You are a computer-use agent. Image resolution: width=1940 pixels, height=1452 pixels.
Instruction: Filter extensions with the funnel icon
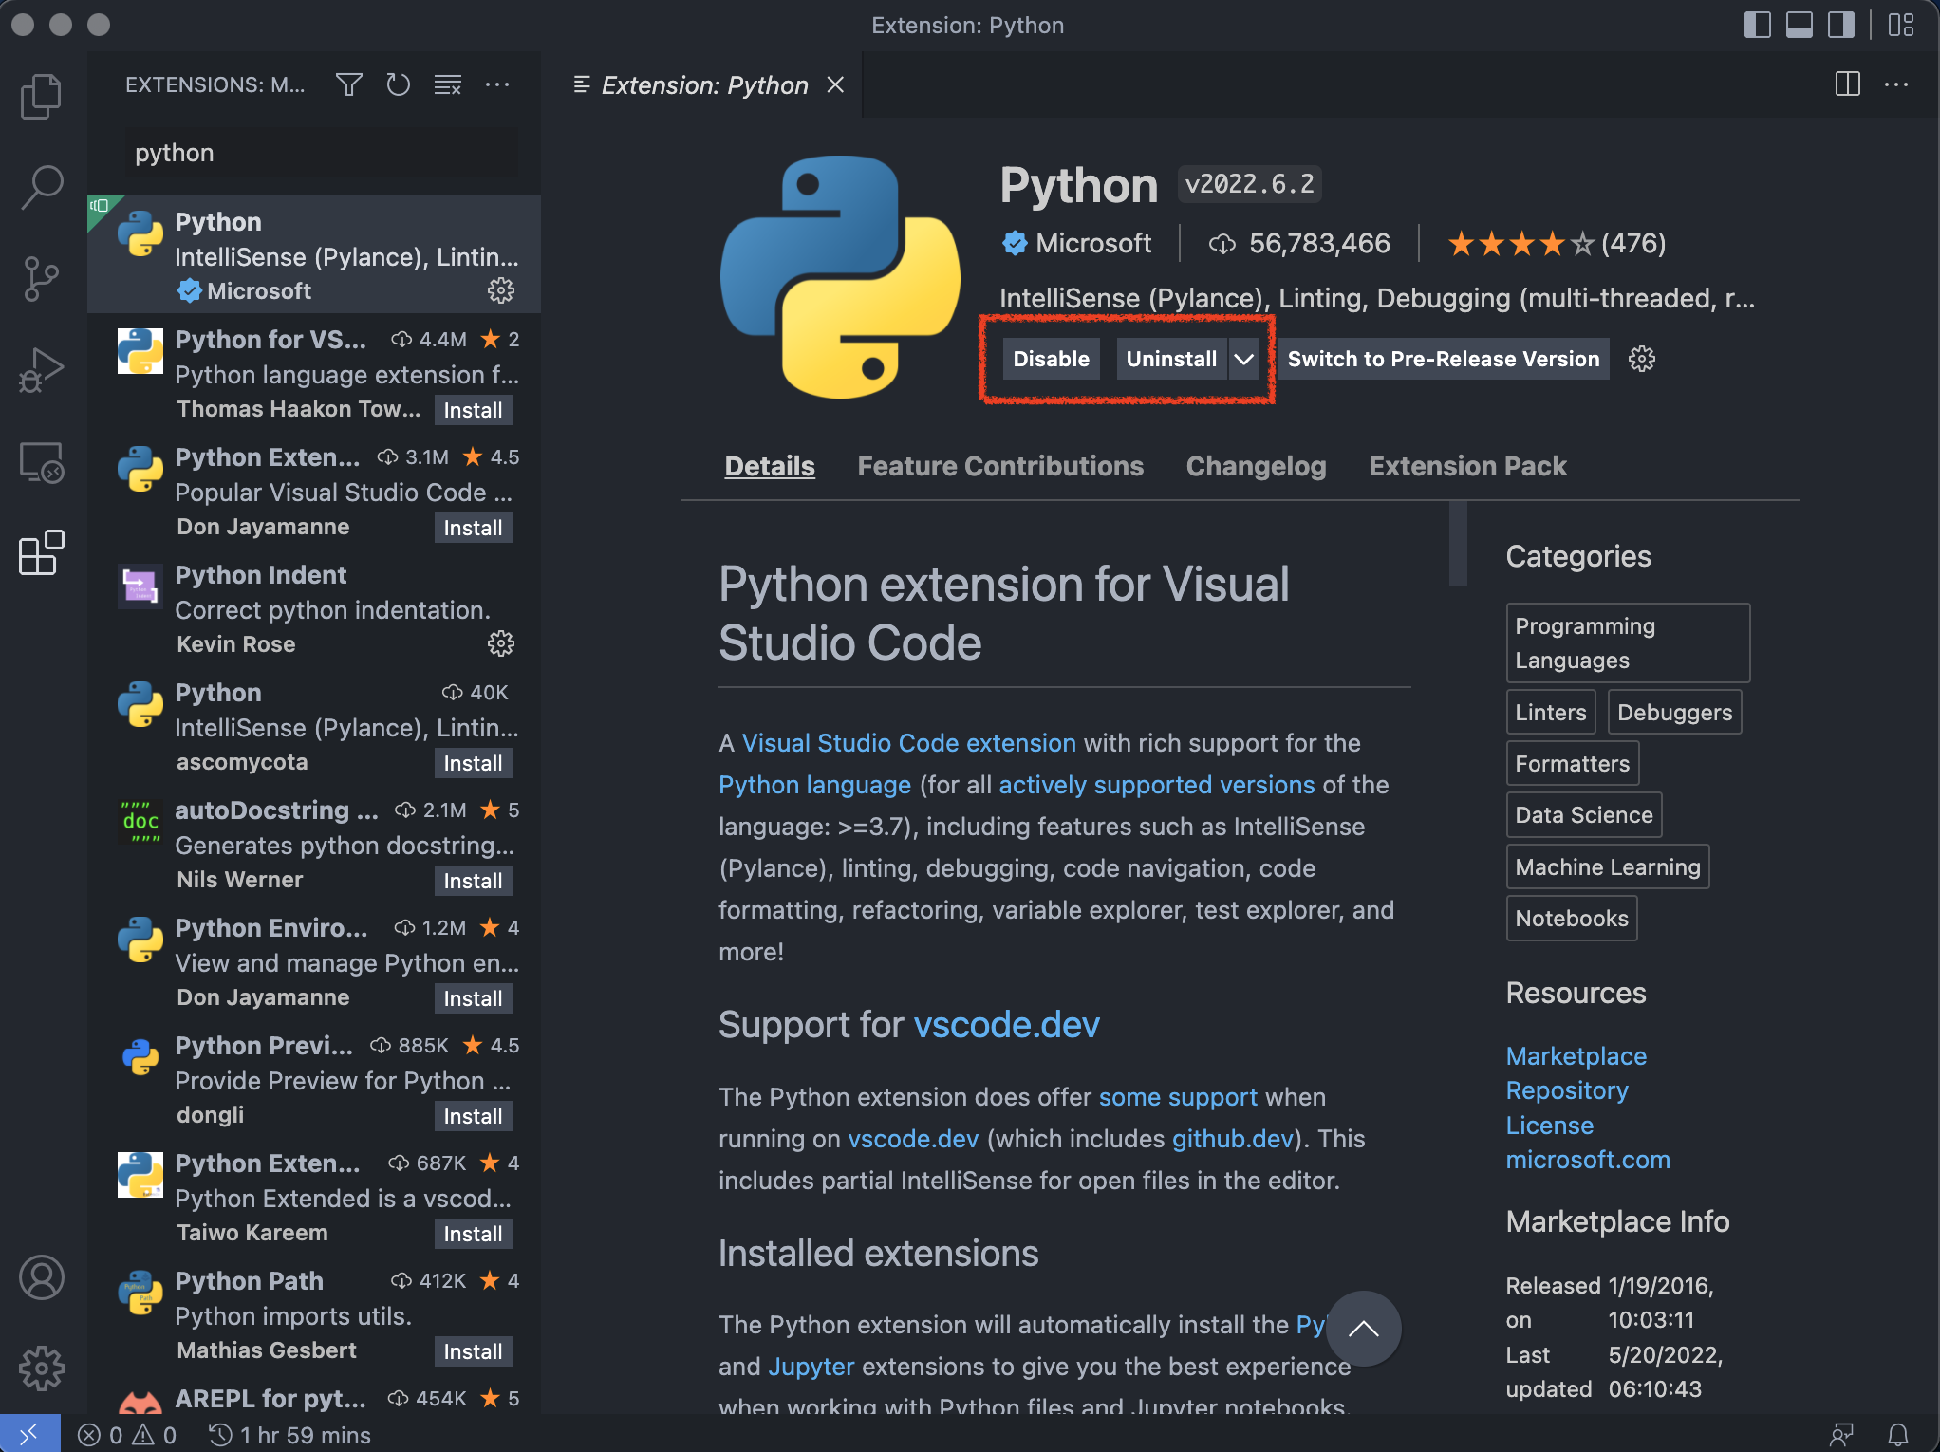pos(349,84)
